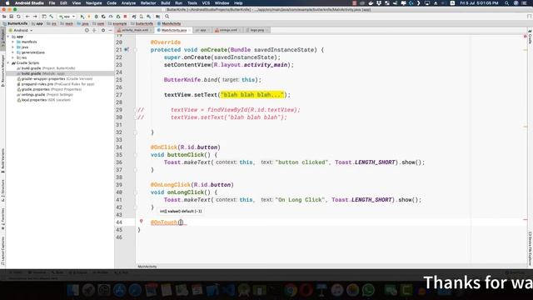Open the File menu
Image resolution: width=533 pixels, height=300 pixels.
click(x=52, y=3)
